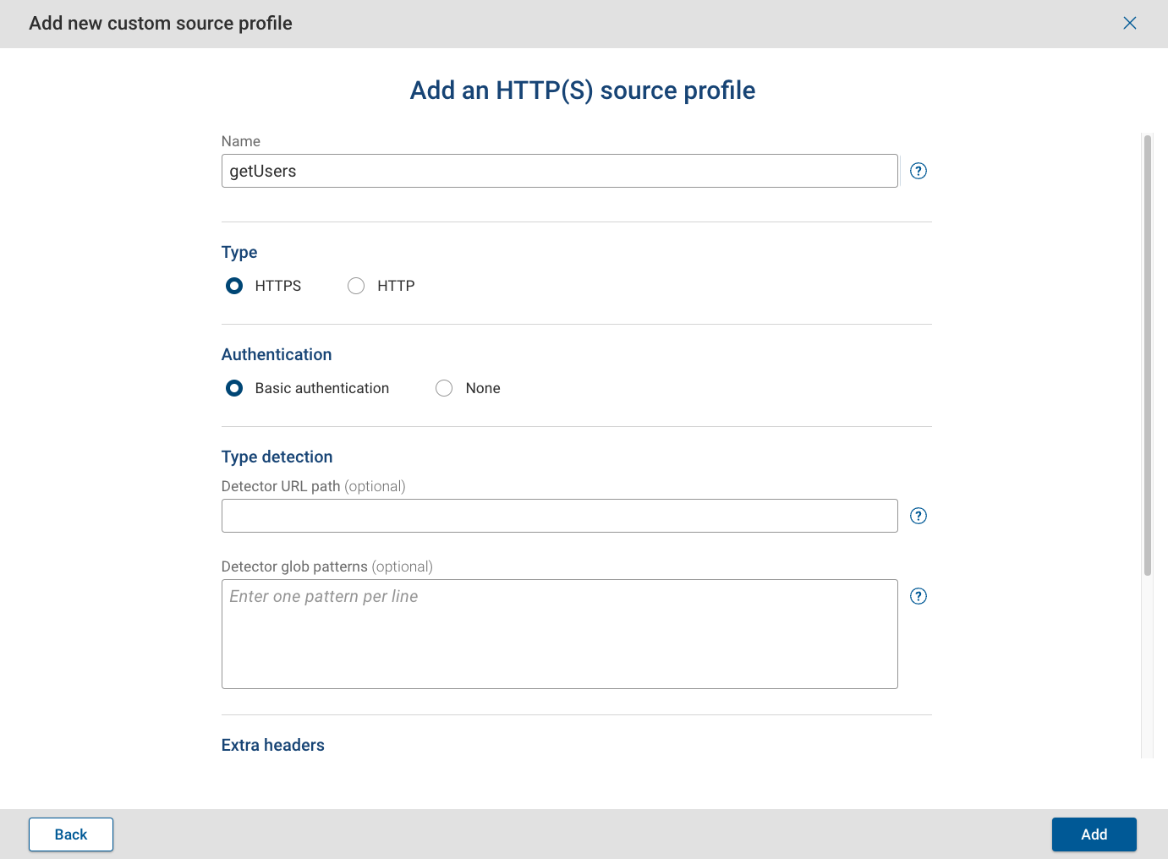Image resolution: width=1168 pixels, height=859 pixels.
Task: Select the HTTPS type radio button
Action: coord(233,286)
